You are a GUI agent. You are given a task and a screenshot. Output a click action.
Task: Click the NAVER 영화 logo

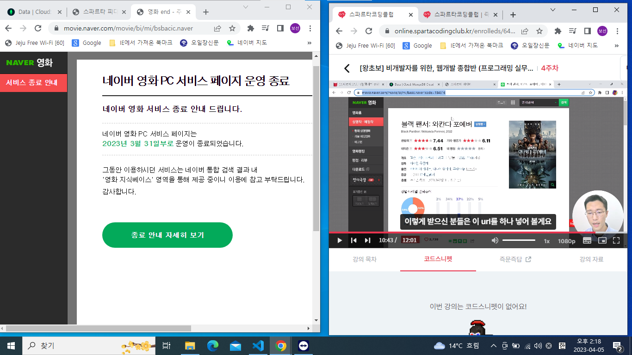pyautogui.click(x=30, y=62)
